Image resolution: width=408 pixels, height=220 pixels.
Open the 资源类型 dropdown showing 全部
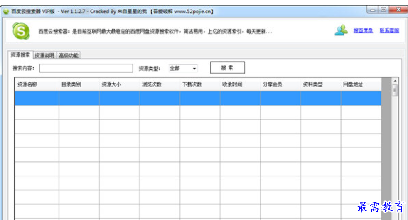[183, 68]
